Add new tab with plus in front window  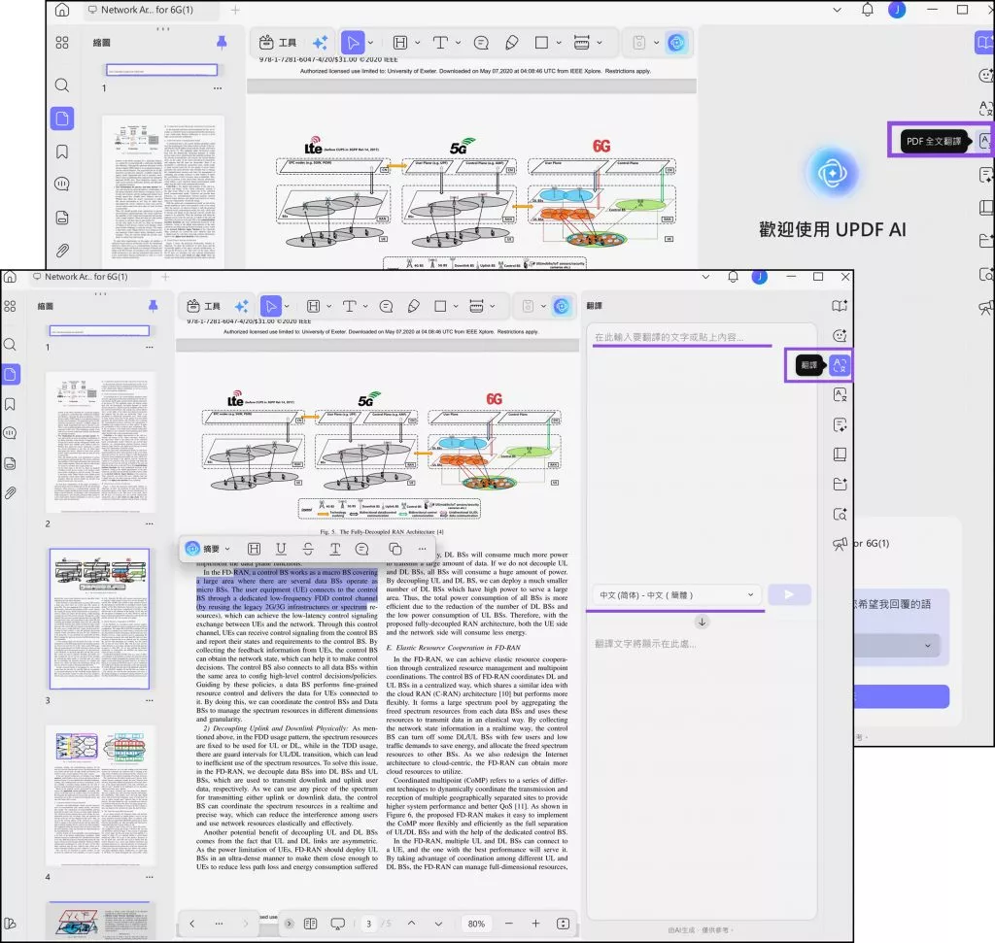point(165,277)
